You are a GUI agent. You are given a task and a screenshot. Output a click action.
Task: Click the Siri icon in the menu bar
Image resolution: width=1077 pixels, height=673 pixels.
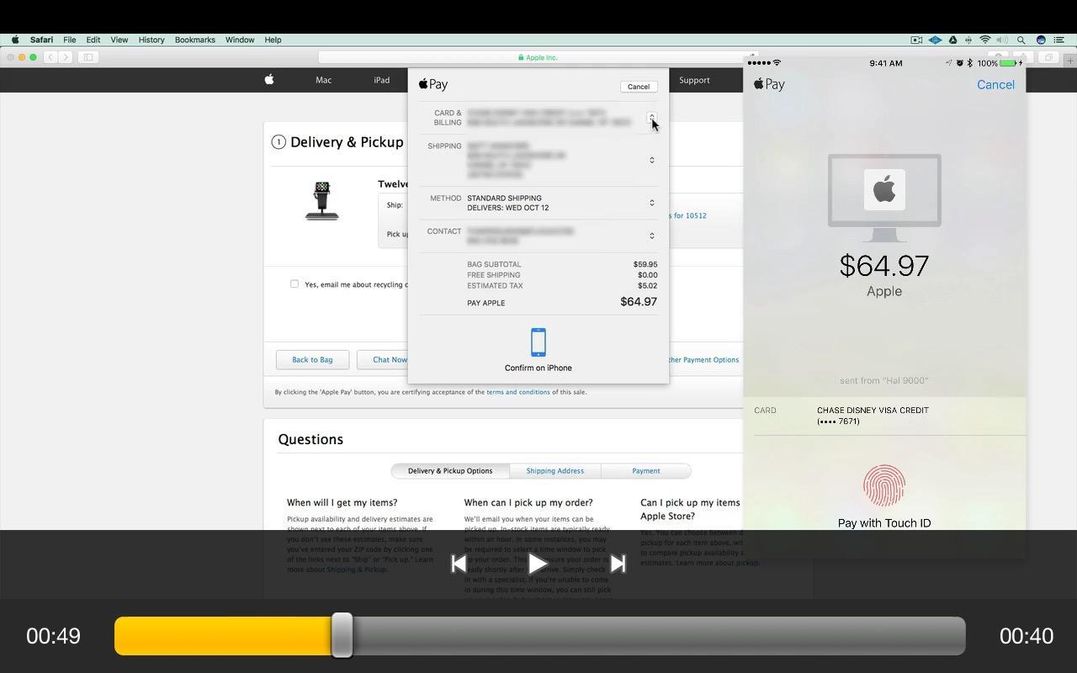click(x=1041, y=40)
